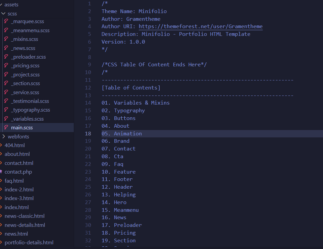Click the Sass icon beside _marquee.scss
Image resolution: width=323 pixels, height=249 pixels.
point(6,21)
